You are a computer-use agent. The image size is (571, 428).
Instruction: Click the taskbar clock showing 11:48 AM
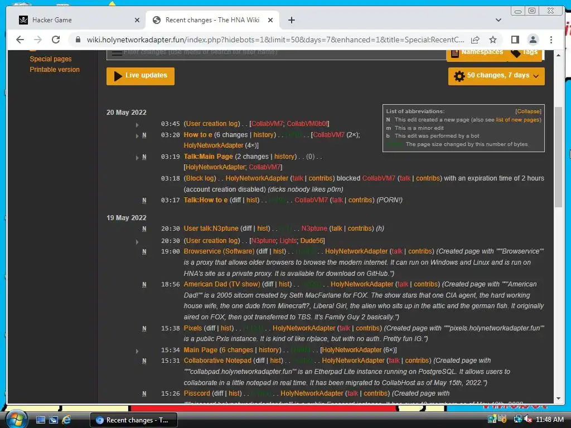(x=549, y=420)
